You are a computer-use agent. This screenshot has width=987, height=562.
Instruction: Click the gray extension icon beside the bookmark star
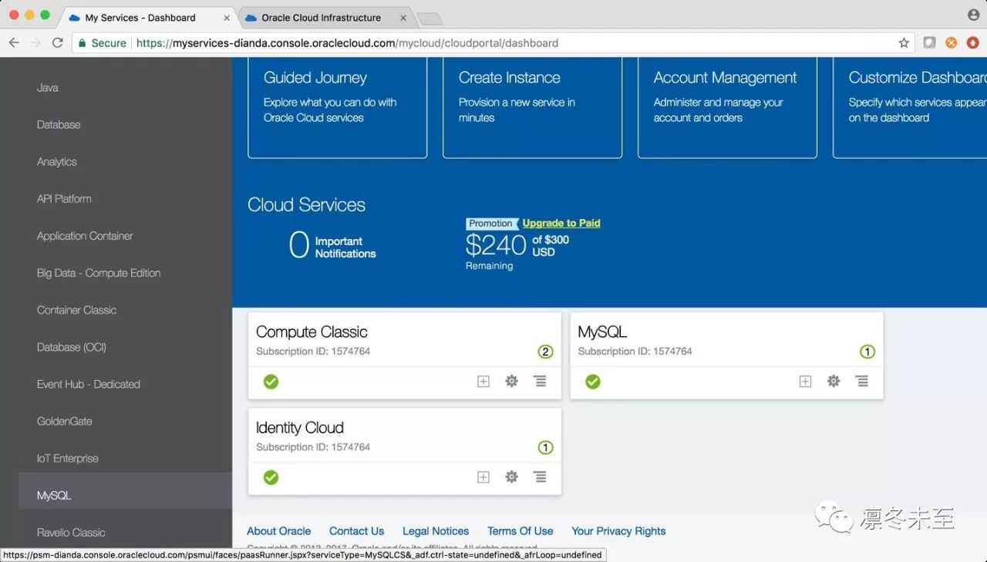pyautogui.click(x=929, y=43)
